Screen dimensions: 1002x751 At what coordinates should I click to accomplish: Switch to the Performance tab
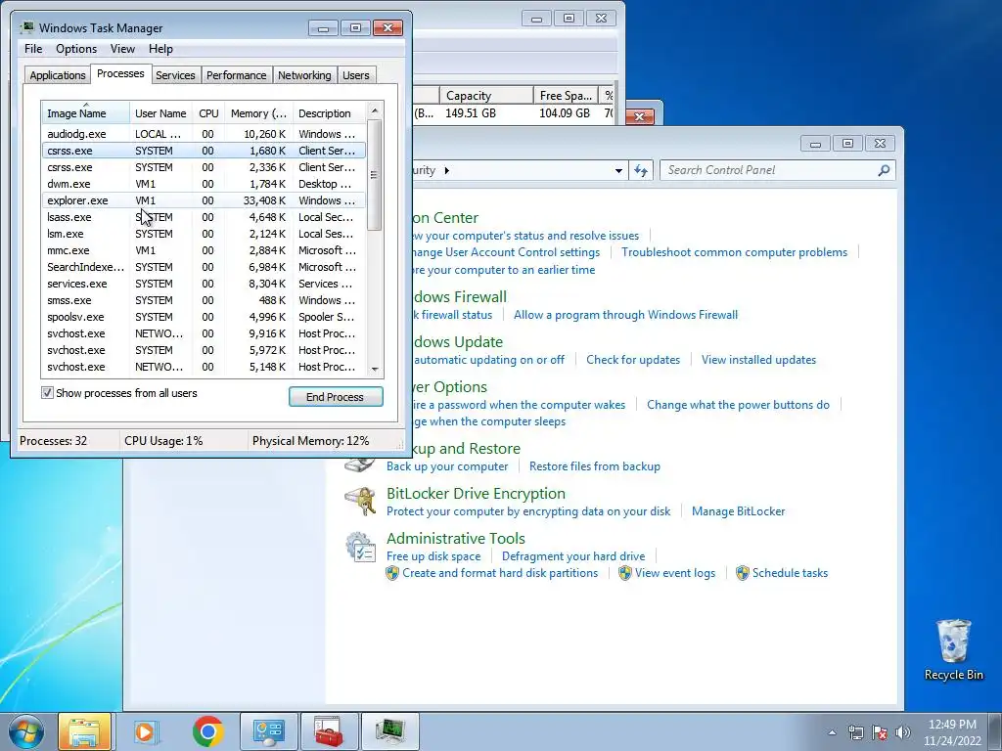(236, 75)
